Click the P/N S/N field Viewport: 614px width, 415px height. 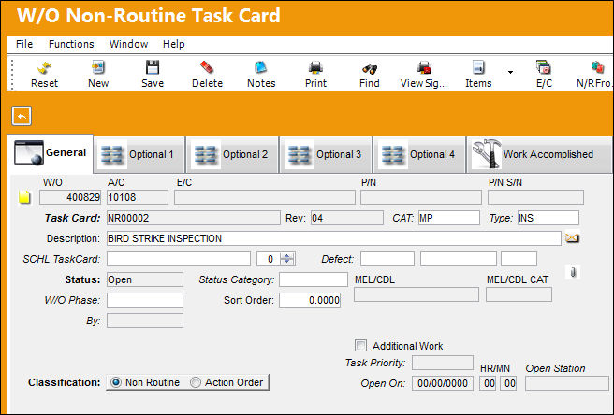pos(535,197)
